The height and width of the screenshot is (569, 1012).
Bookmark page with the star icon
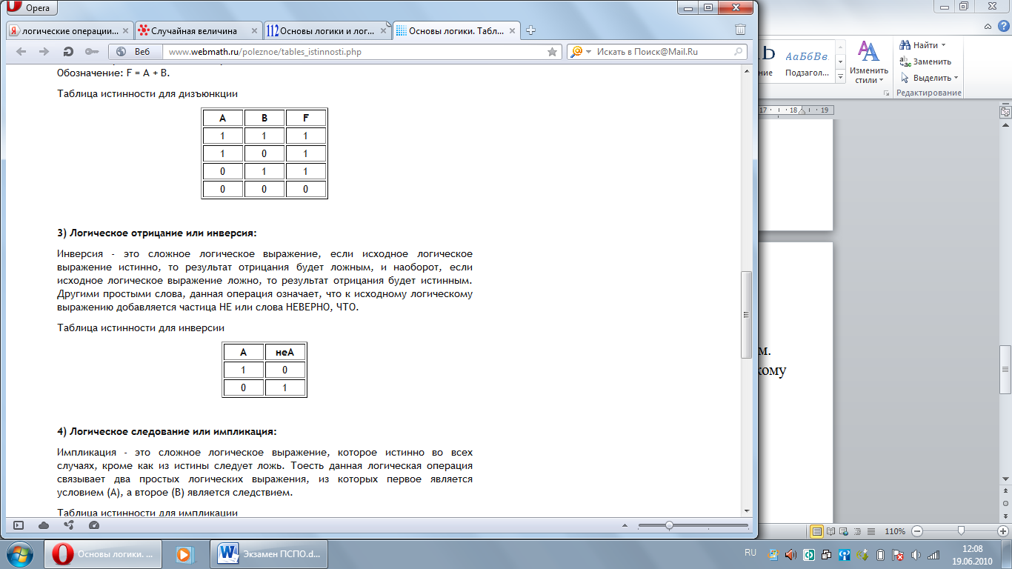552,52
